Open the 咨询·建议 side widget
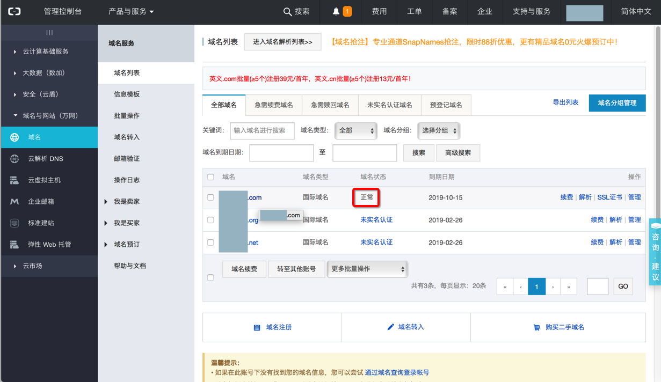Viewport: 661px width, 382px height. point(655,252)
